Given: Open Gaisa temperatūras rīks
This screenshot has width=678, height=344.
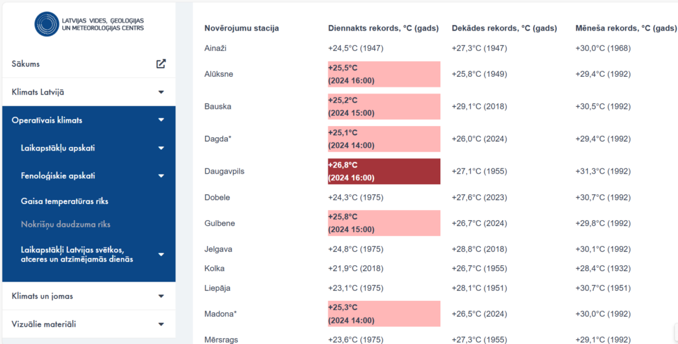Looking at the screenshot, I should (64, 201).
